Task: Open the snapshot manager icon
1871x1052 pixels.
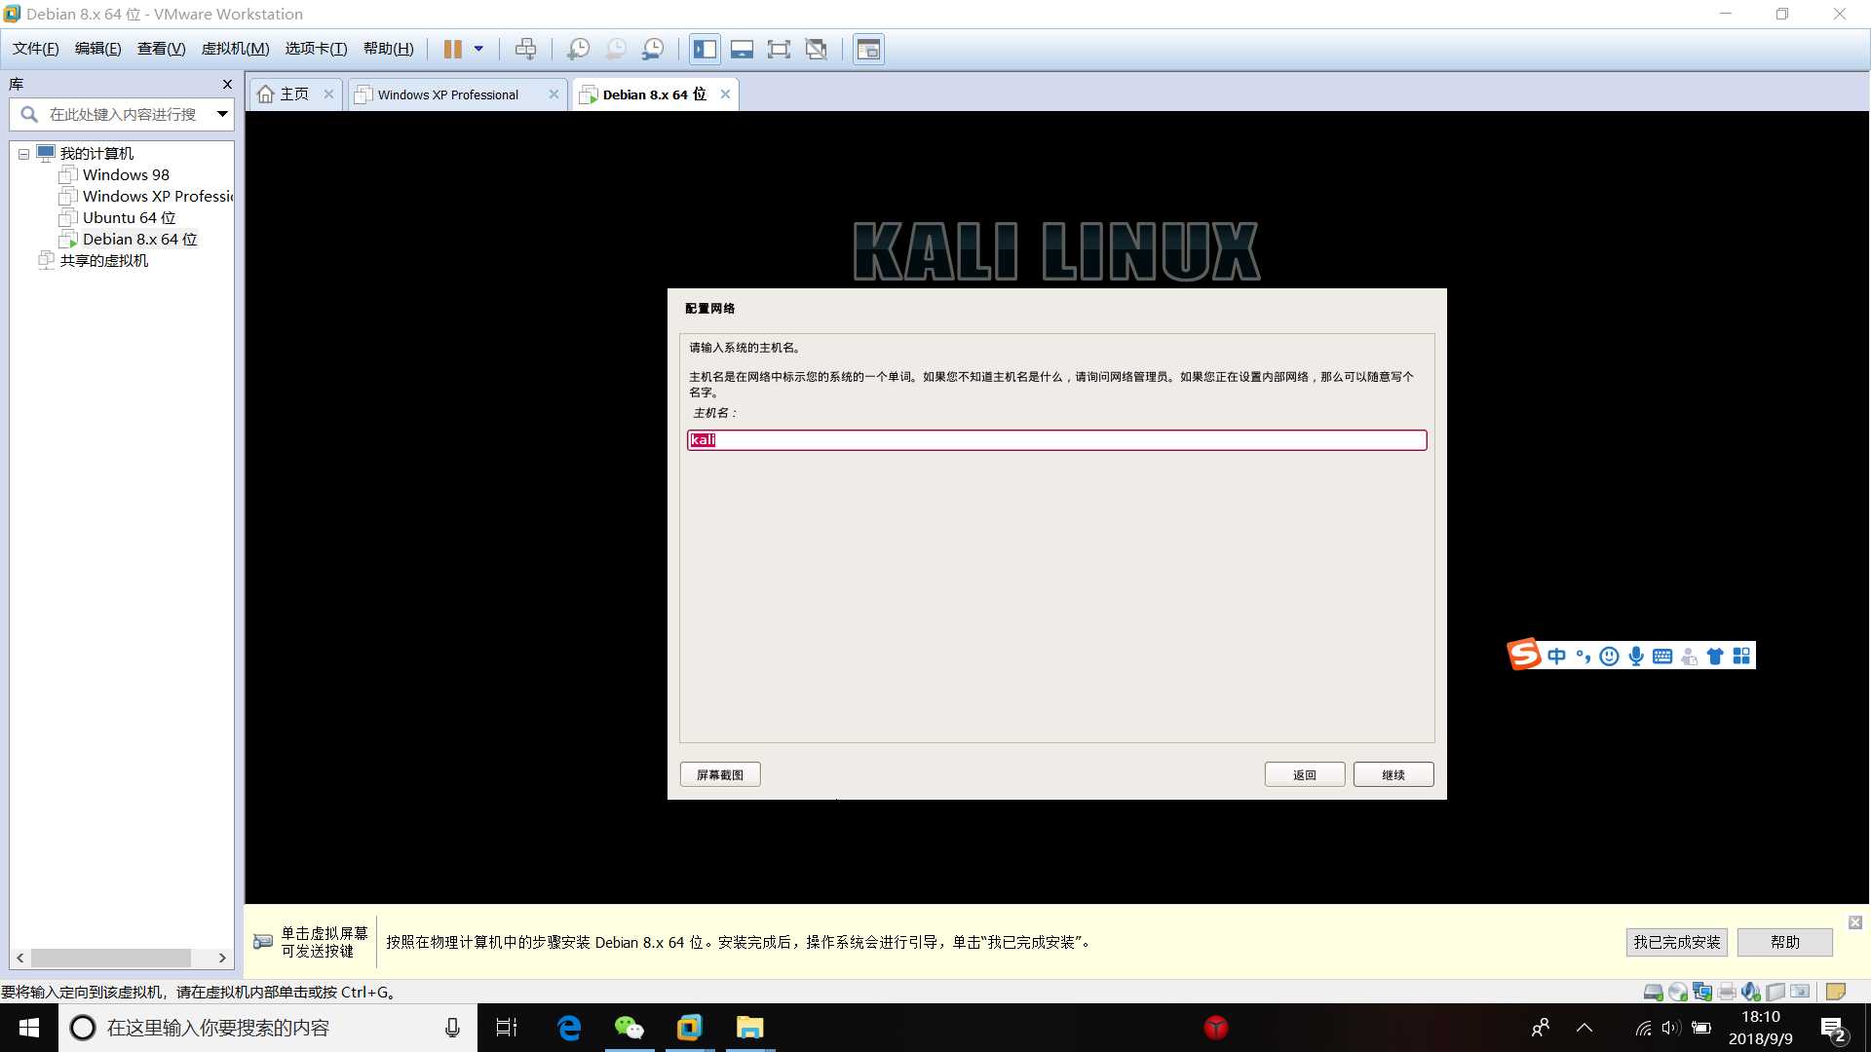Action: point(653,49)
